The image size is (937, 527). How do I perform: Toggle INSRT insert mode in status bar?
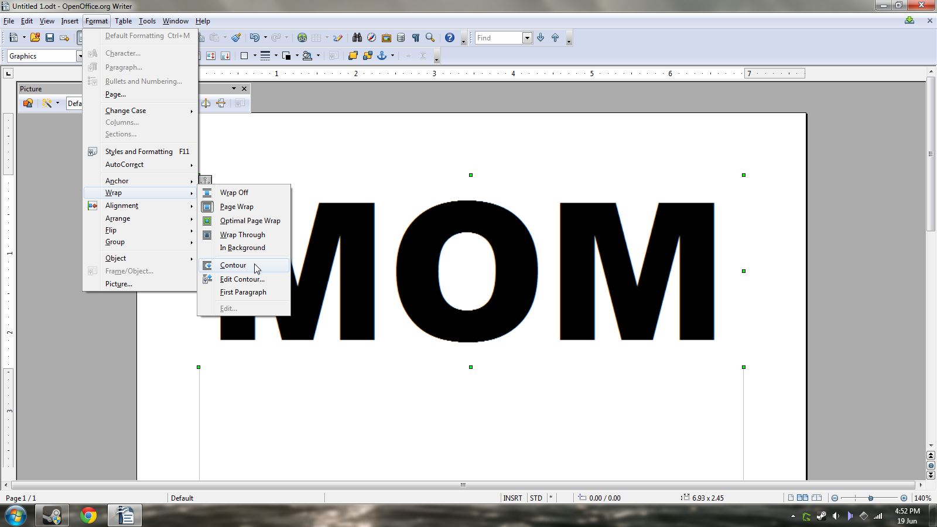pos(512,498)
